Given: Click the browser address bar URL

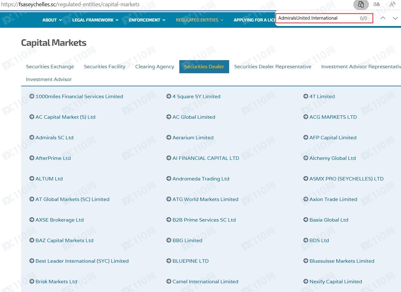Looking at the screenshot, I should click(x=70, y=4).
